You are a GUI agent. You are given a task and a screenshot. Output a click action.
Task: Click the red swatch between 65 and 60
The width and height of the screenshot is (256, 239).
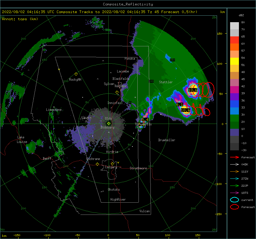tap(234, 40)
